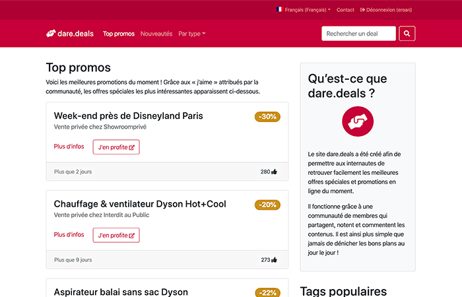
Task: Click Plus d'infos for Dyson Hot+Cool
Action: pyautogui.click(x=69, y=234)
